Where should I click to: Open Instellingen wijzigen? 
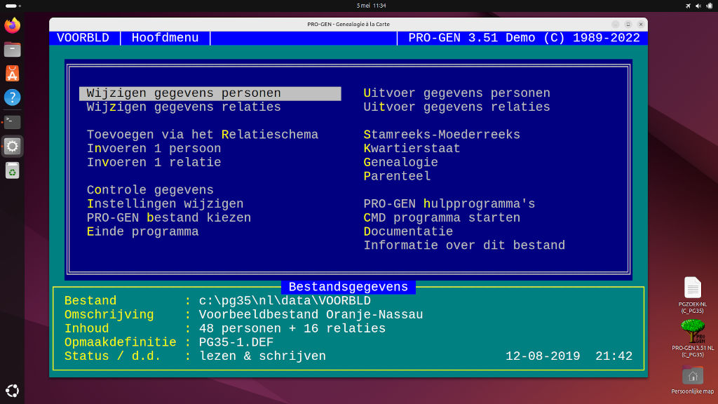tap(165, 204)
